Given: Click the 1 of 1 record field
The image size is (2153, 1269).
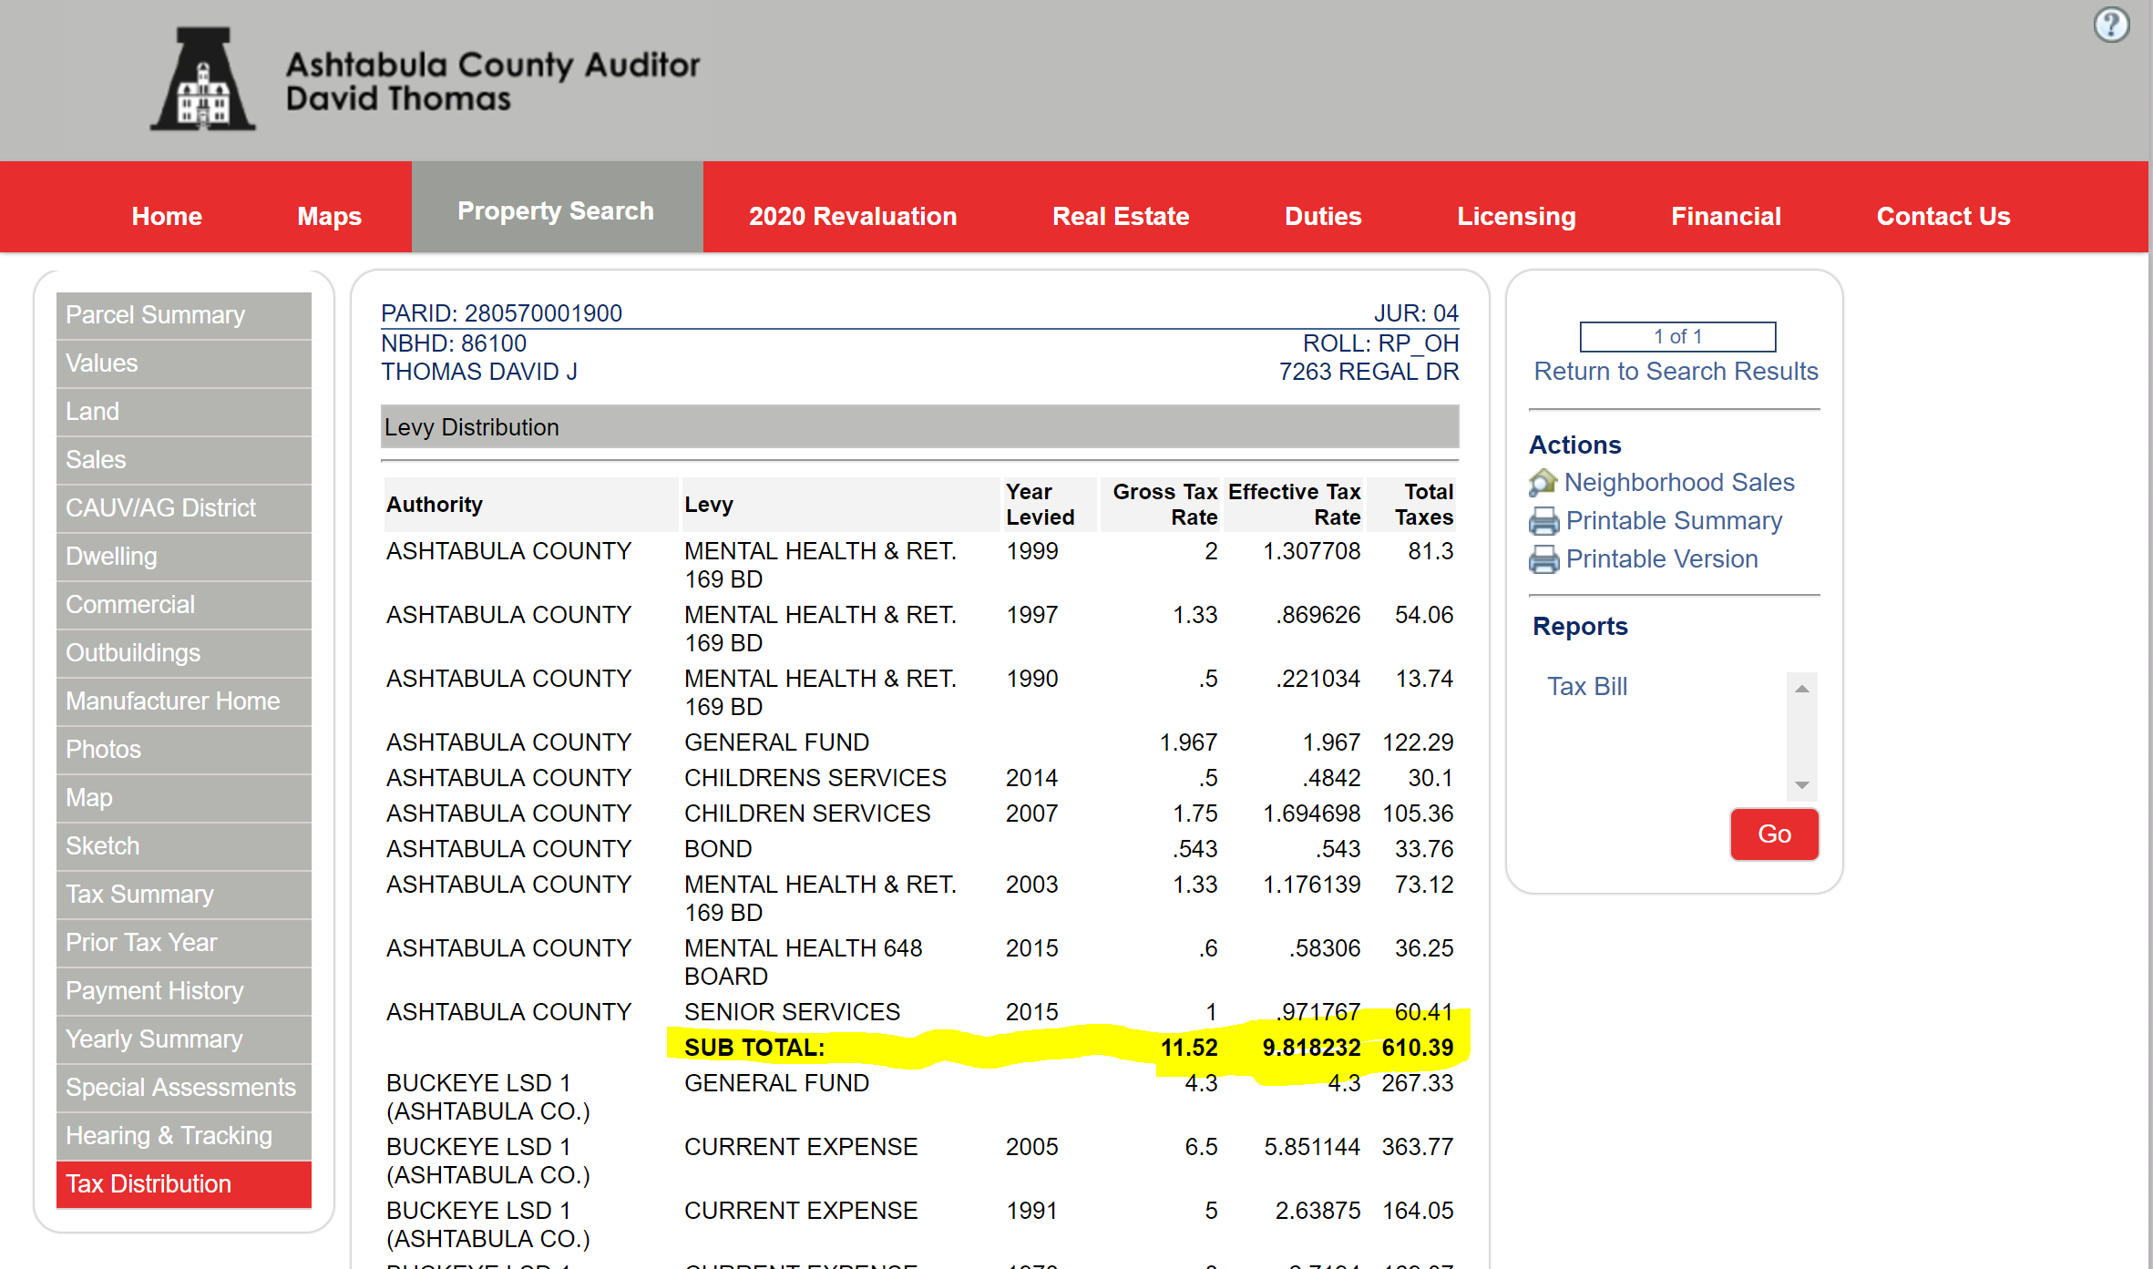Looking at the screenshot, I should click(1676, 336).
